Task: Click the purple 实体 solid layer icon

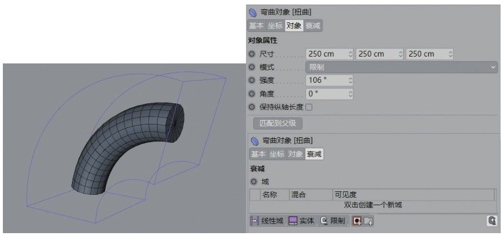Action: coord(293,221)
